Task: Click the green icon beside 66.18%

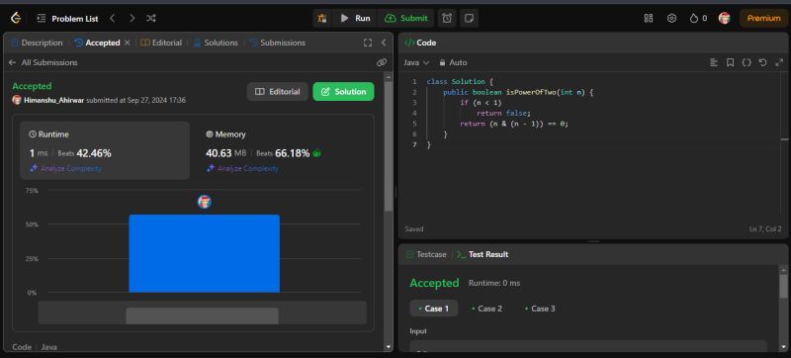Action: pos(316,153)
